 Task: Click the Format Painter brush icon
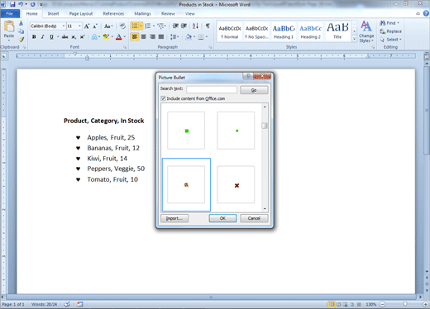(x=21, y=40)
